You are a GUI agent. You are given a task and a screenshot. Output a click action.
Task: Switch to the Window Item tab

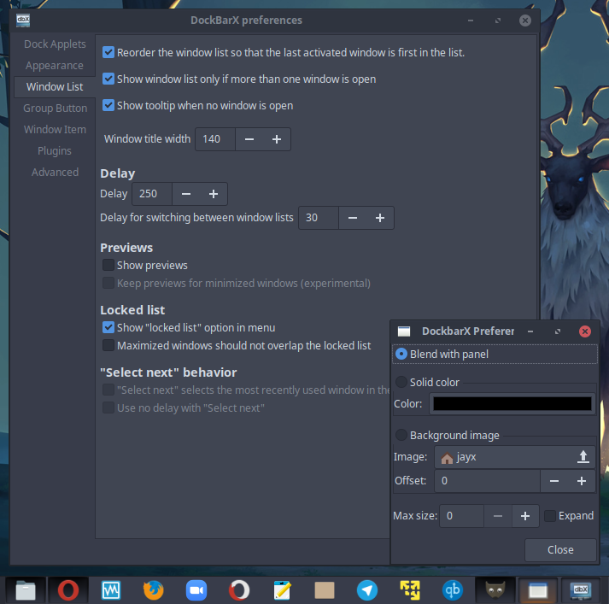(x=55, y=129)
